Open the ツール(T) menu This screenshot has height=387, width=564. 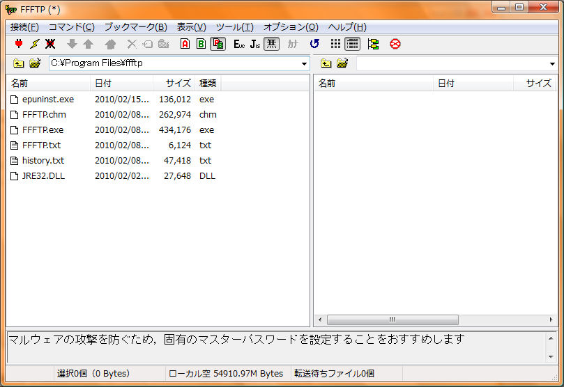[x=234, y=27]
